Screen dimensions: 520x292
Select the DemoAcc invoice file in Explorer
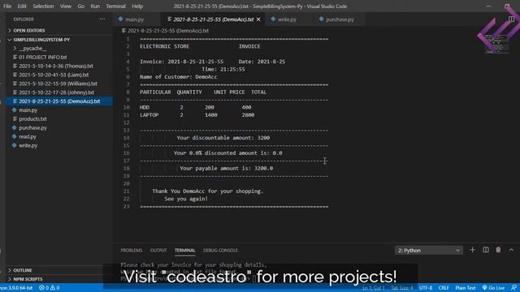pos(59,101)
